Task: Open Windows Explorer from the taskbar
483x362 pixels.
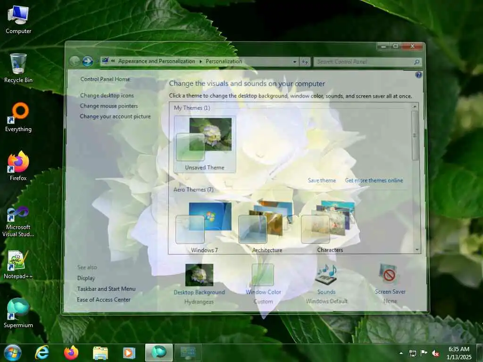Action: [100, 353]
